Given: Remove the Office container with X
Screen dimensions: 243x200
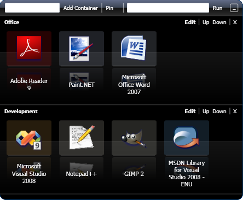Looking at the screenshot, I should click(235, 22).
